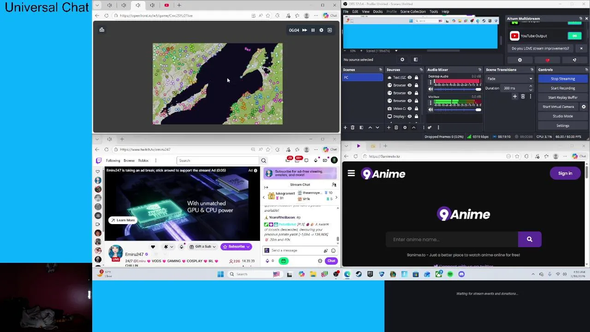Click the Twitch logo home icon
This screenshot has height=332, width=590.
pos(99,160)
